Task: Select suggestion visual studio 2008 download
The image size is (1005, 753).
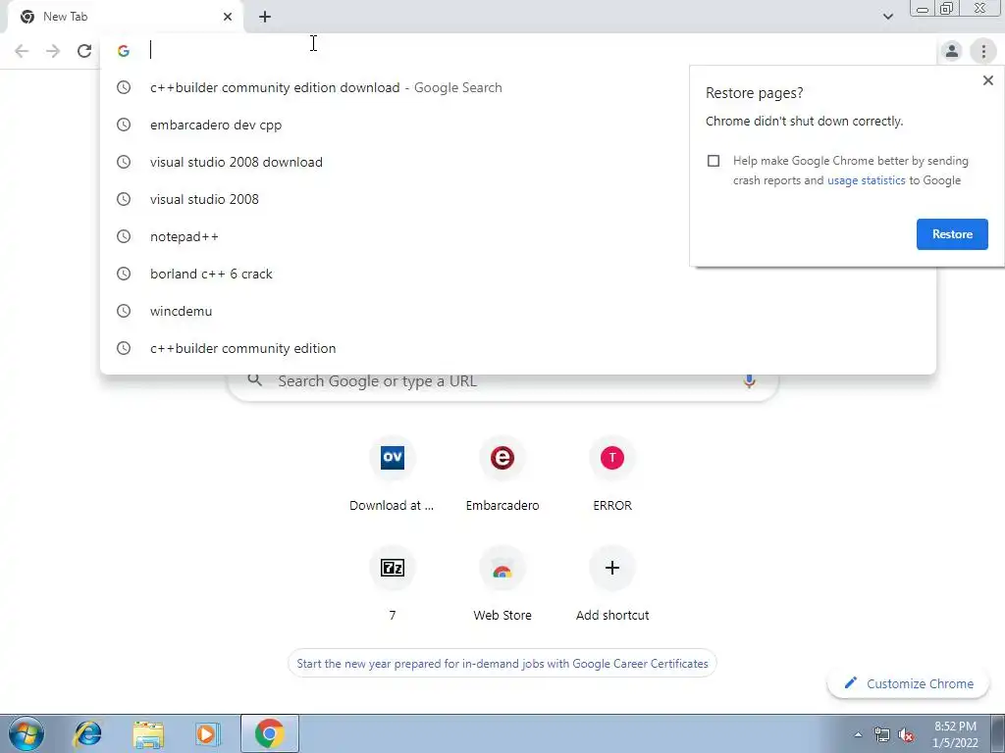Action: tap(518, 162)
